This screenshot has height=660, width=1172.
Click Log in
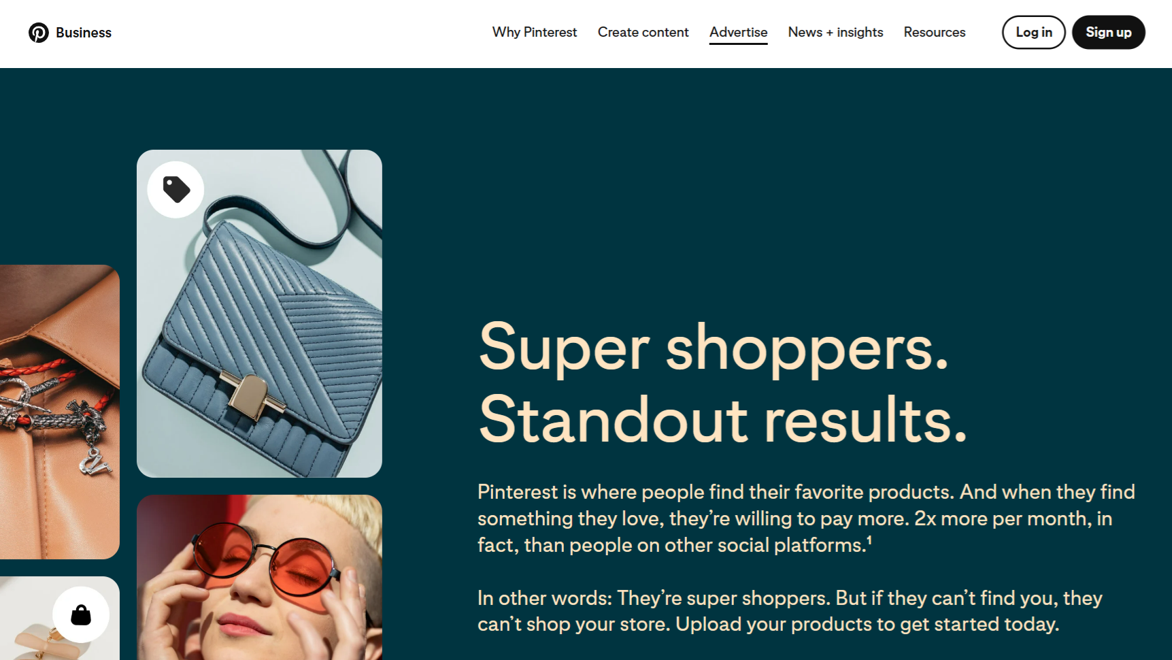pyautogui.click(x=1033, y=32)
